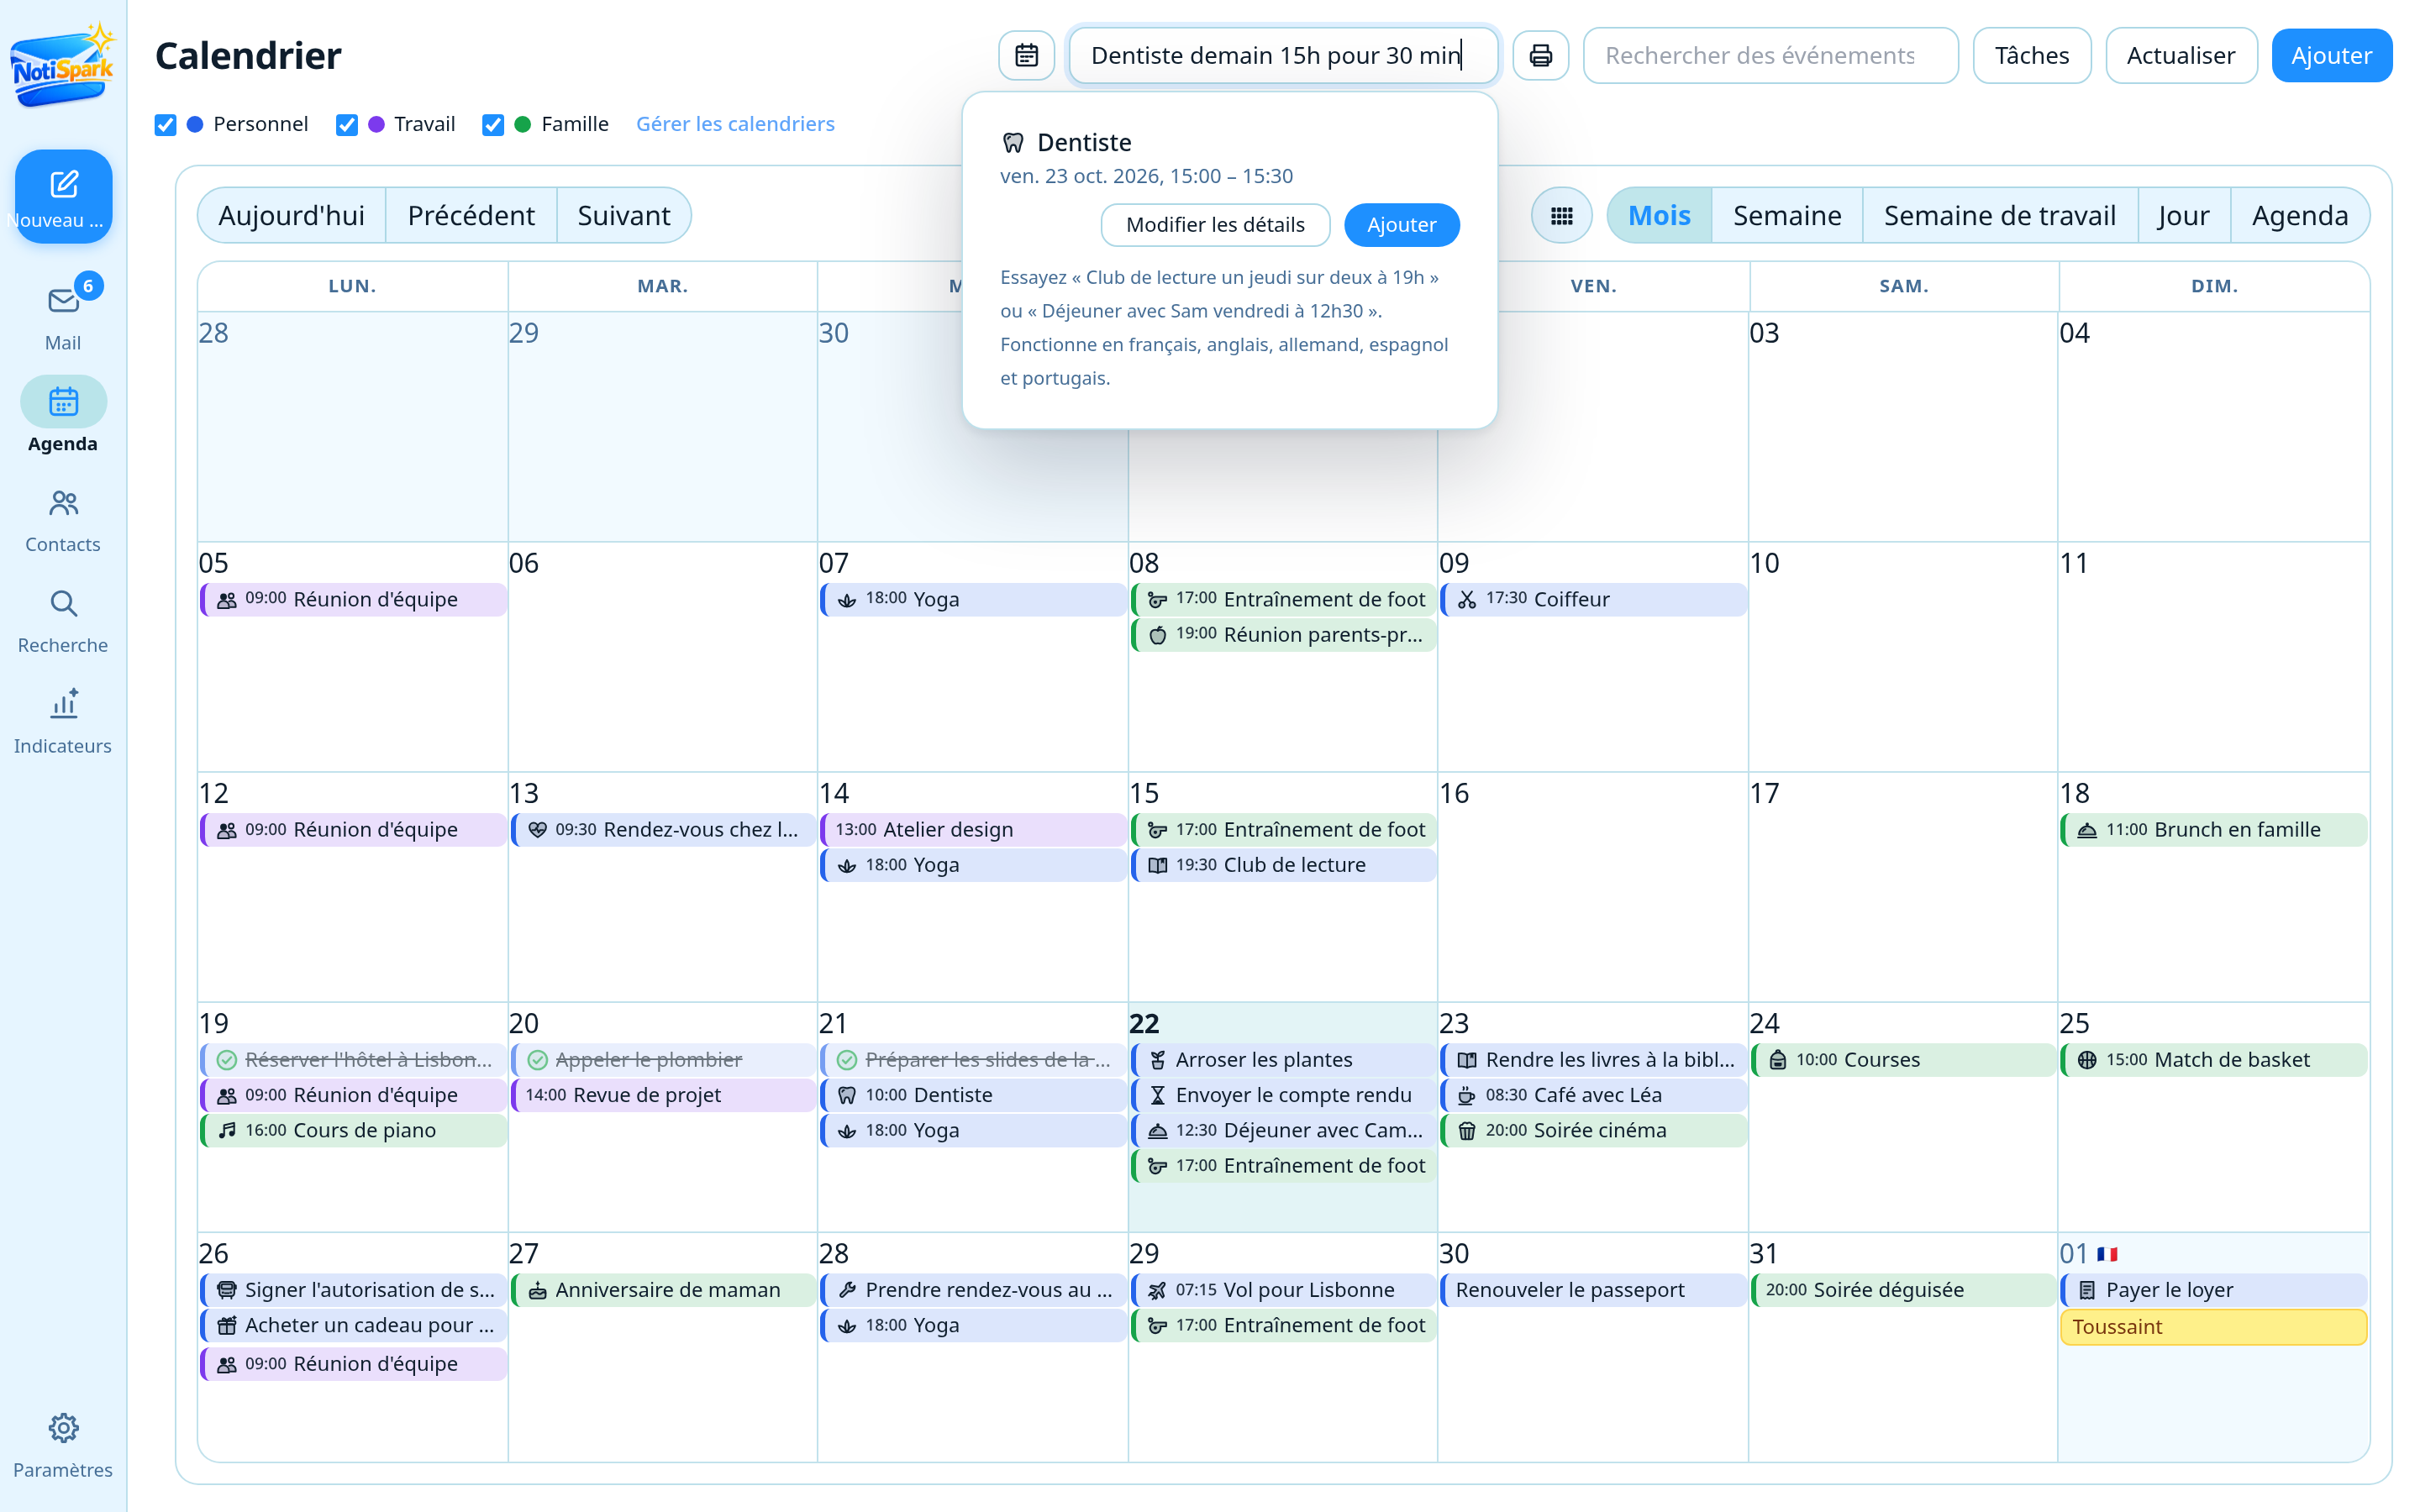2420x1512 pixels.
Task: Click Aujourd'hui button
Action: tap(291, 215)
